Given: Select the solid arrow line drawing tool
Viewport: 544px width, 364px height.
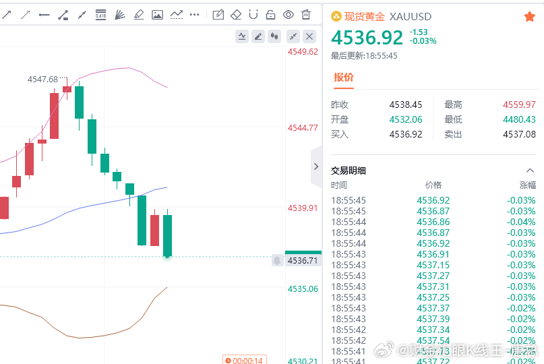Looking at the screenshot, I should 7,15.
